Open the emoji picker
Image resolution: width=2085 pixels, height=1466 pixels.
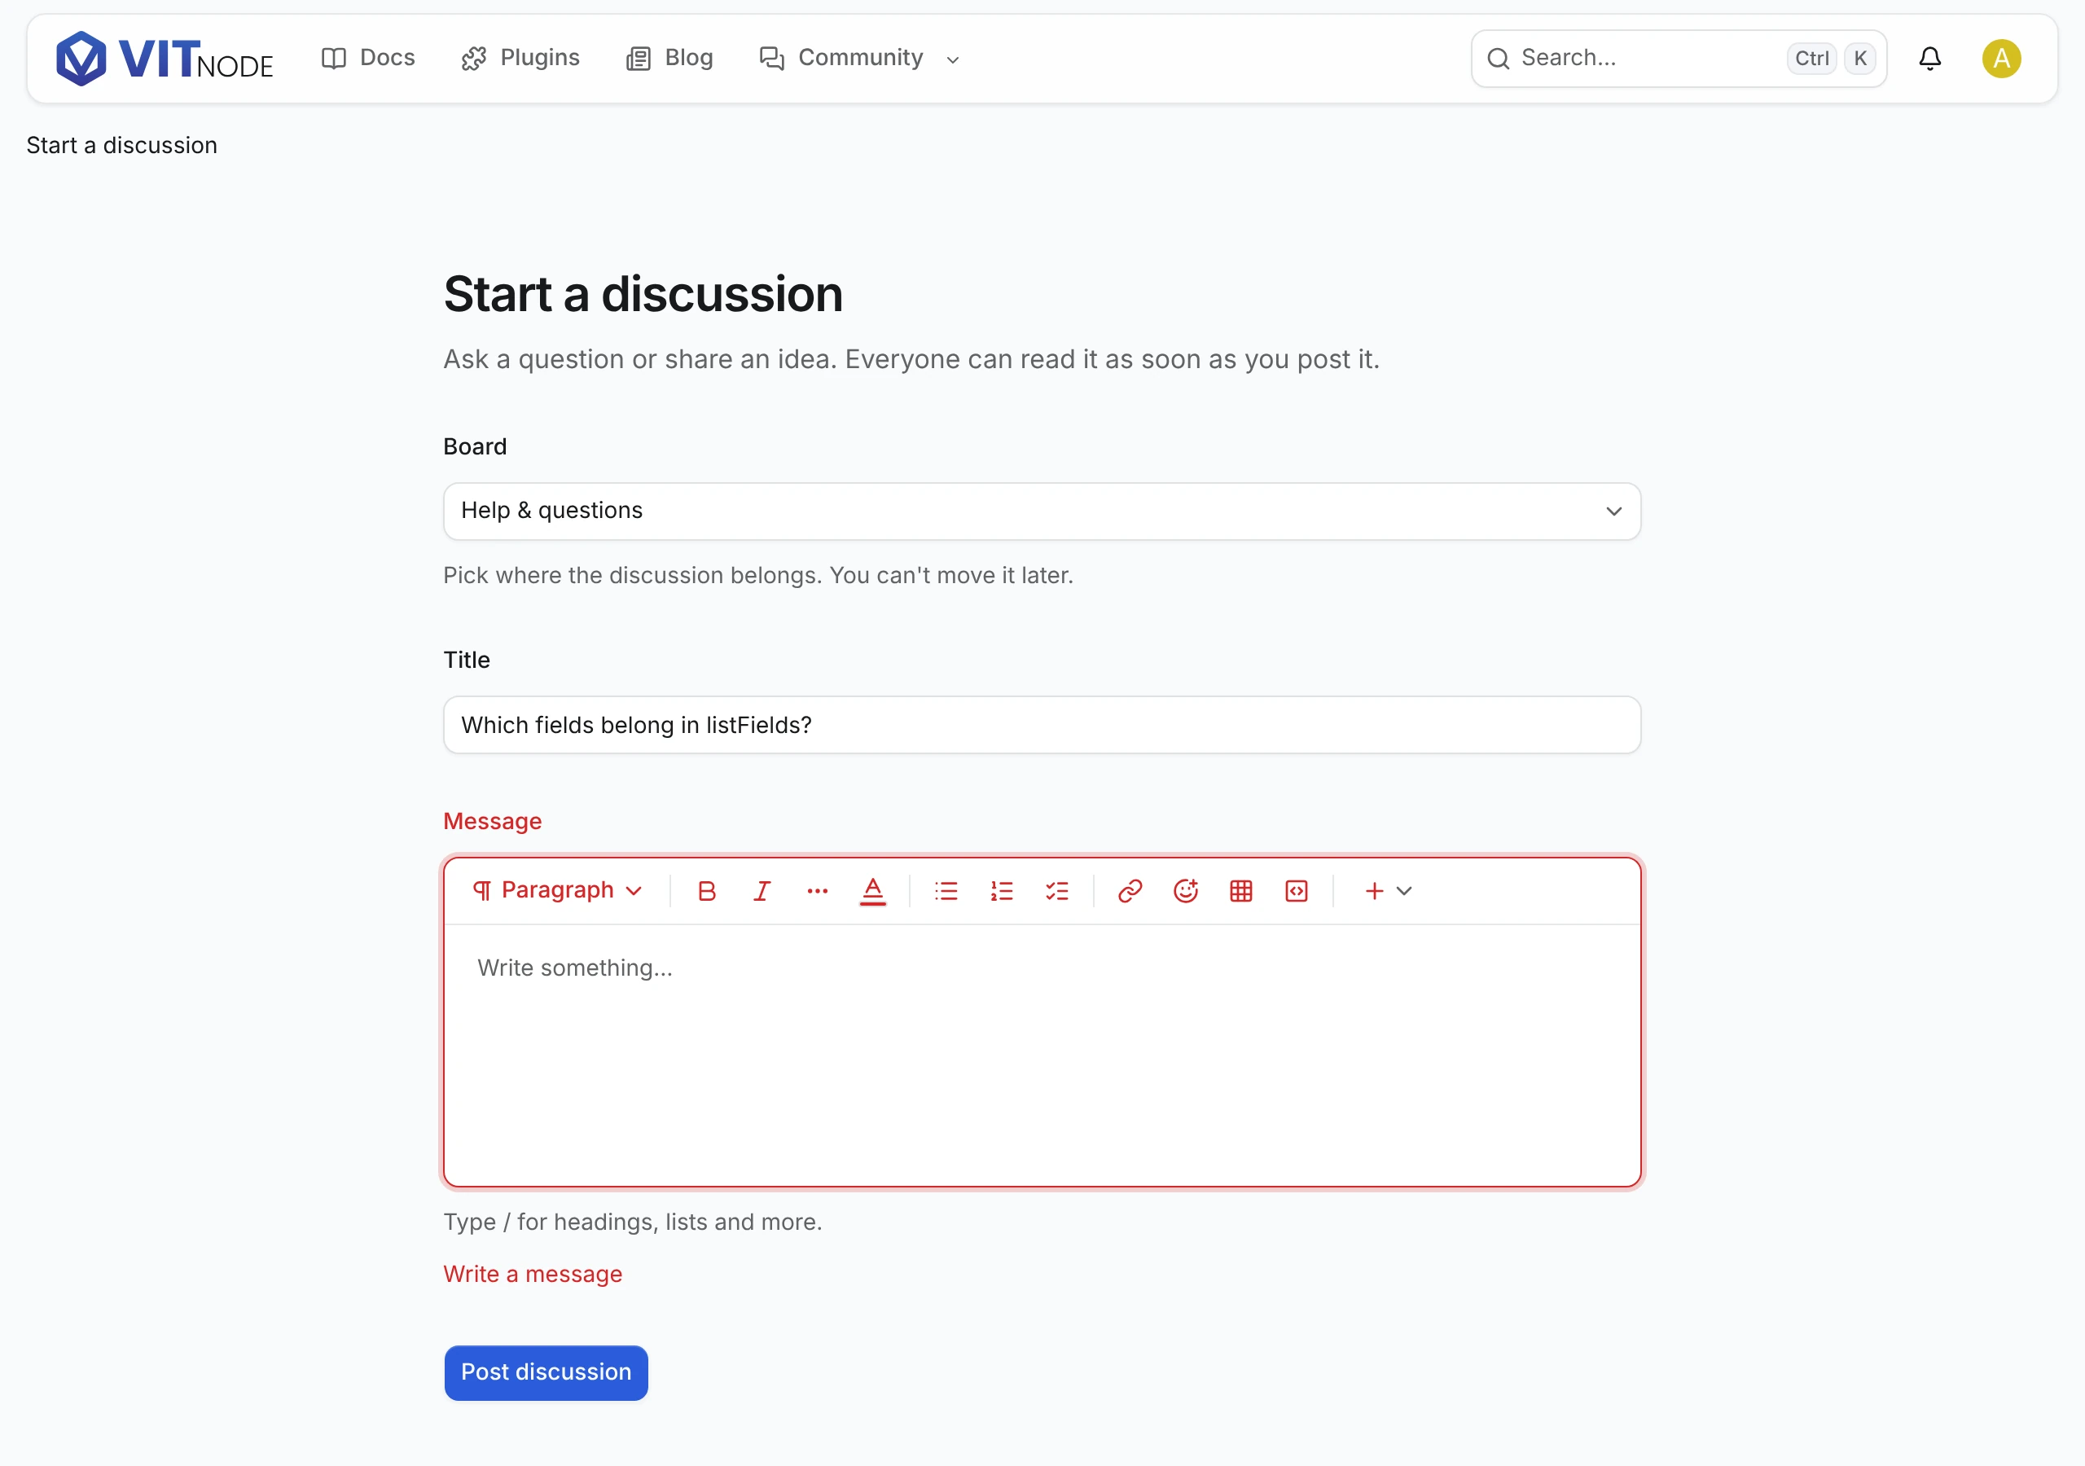(x=1185, y=891)
